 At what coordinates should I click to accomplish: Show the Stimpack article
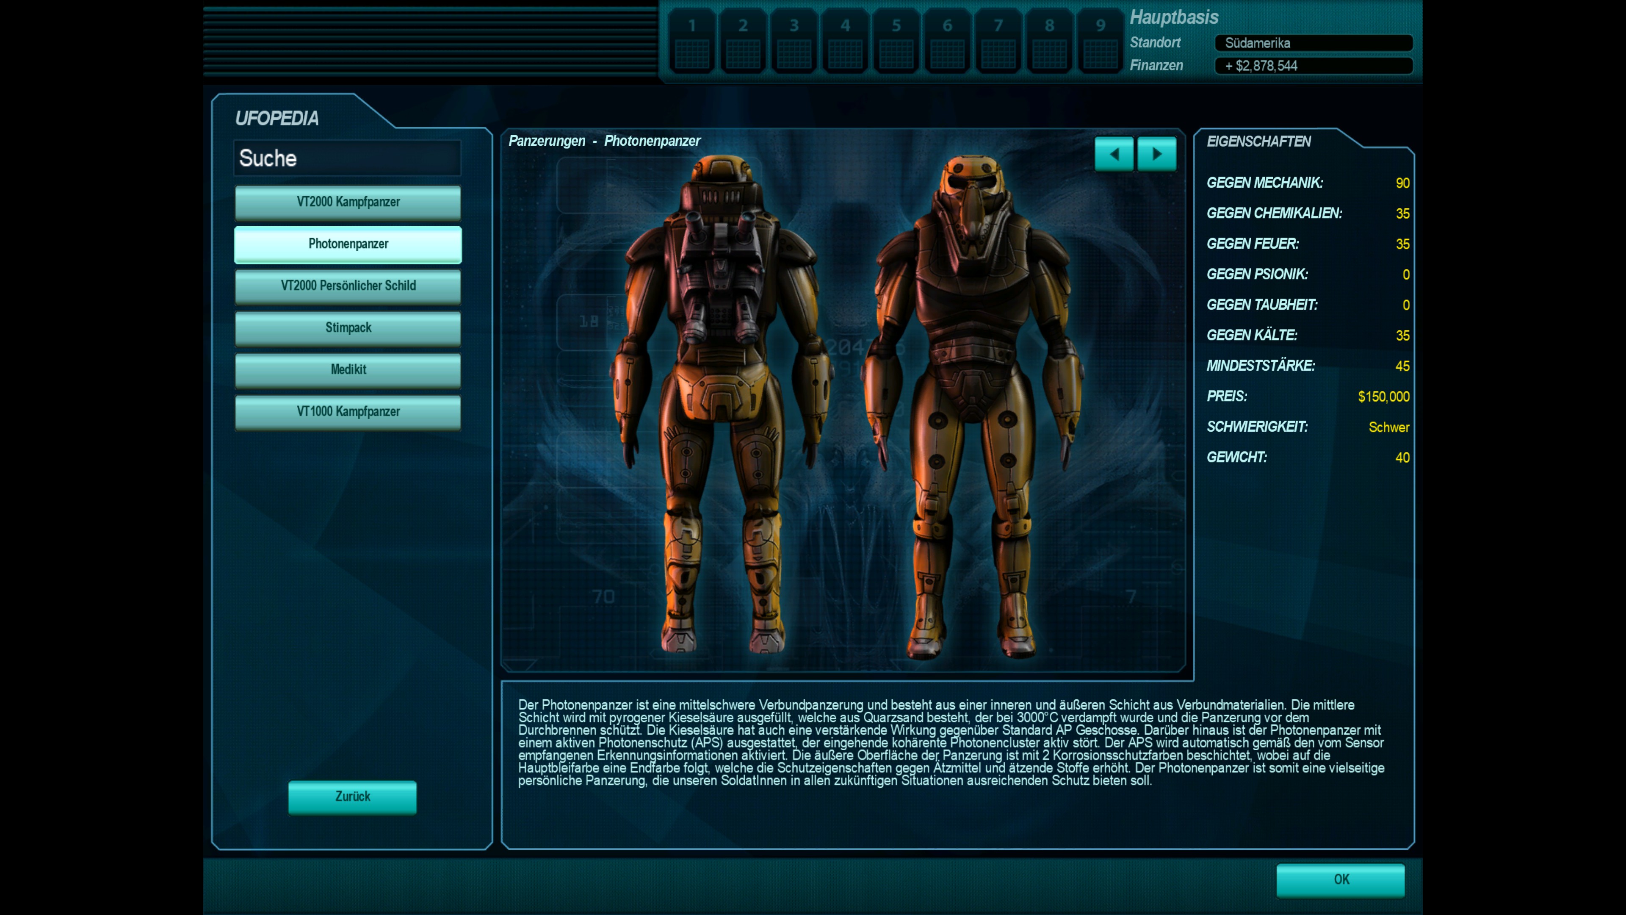tap(348, 328)
